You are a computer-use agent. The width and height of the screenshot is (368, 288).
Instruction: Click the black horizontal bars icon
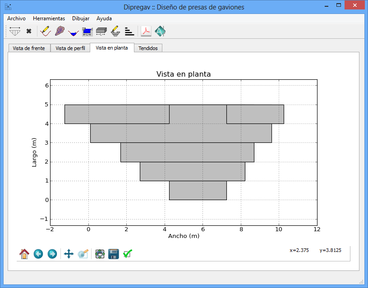pos(129,32)
